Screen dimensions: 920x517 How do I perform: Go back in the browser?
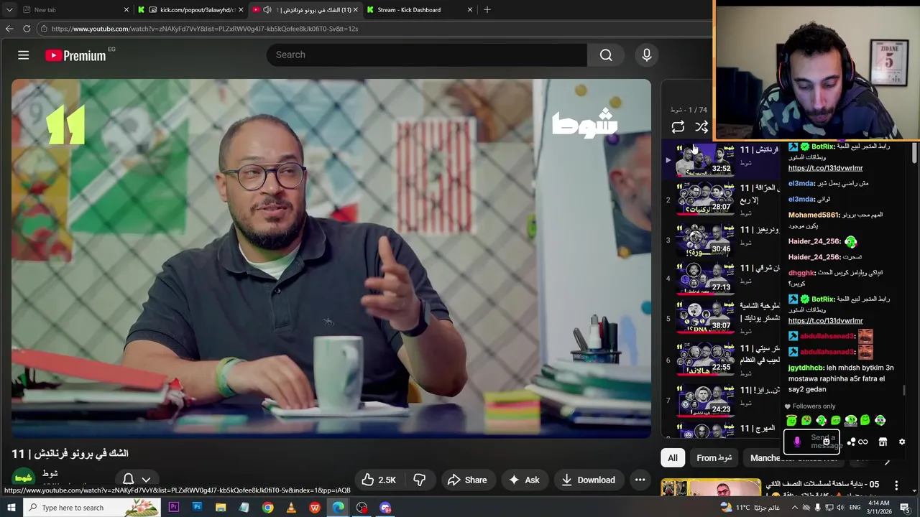pos(9,29)
